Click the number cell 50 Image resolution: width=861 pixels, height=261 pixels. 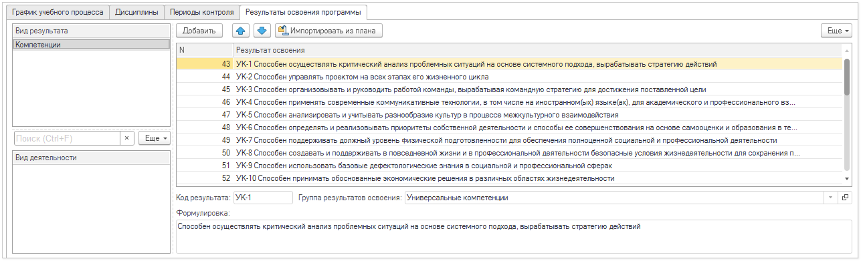point(204,153)
